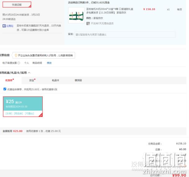Click the 运费险 shield icon
The image size is (189, 177).
(x=4, y=26)
